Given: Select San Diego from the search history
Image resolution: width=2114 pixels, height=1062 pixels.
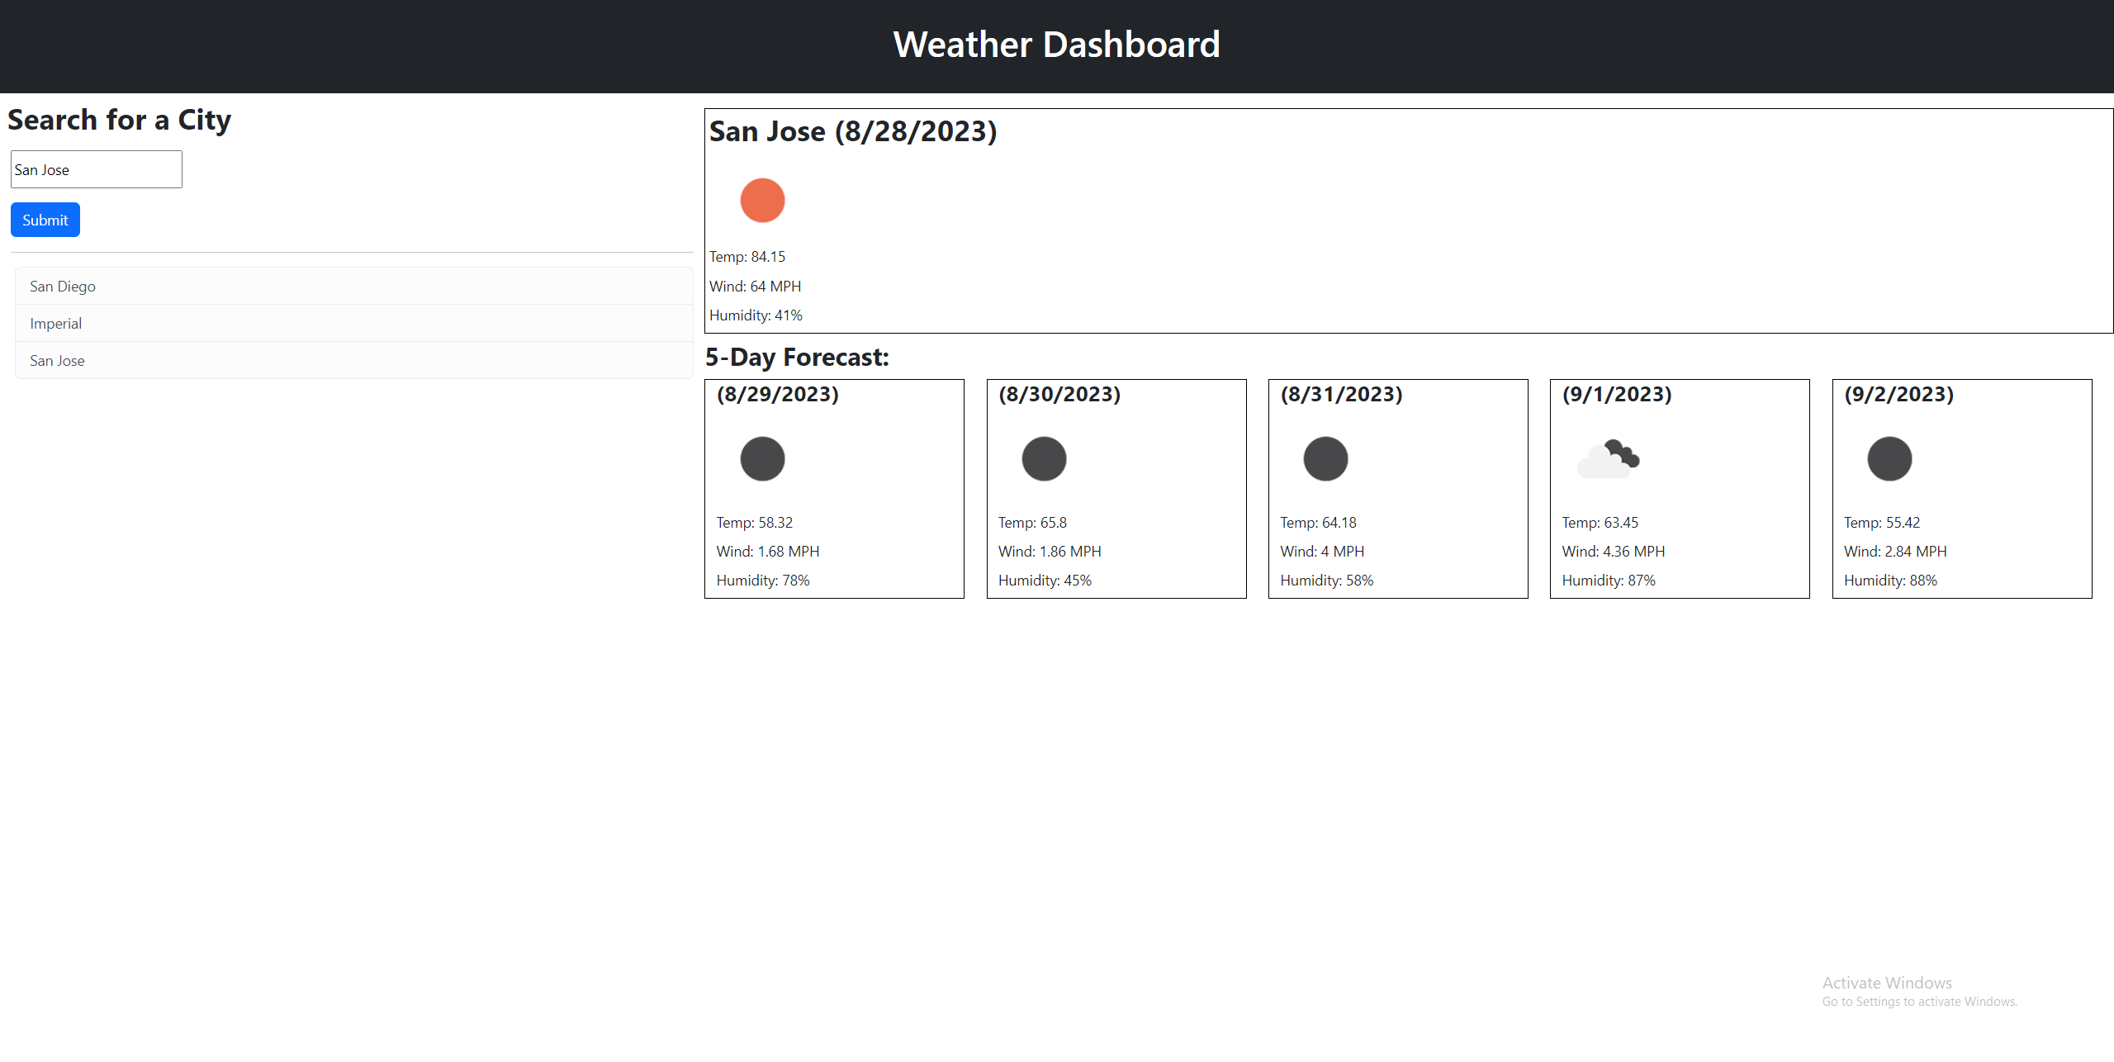Looking at the screenshot, I should (63, 286).
